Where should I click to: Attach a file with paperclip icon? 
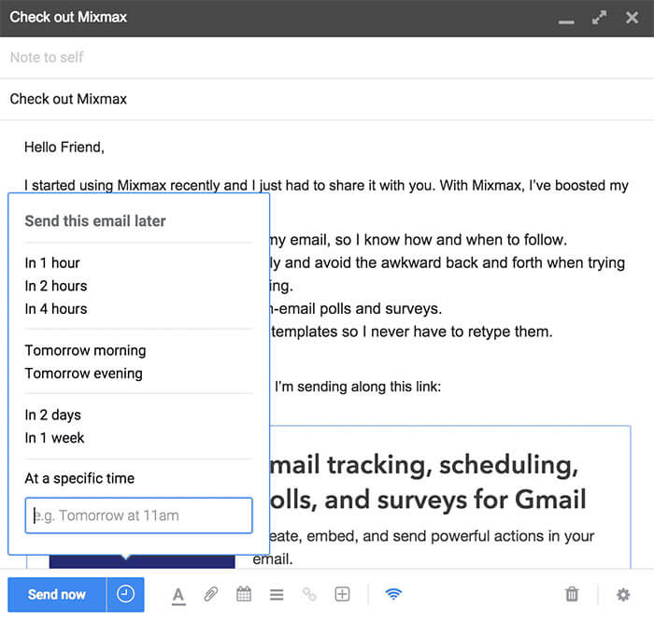211,594
